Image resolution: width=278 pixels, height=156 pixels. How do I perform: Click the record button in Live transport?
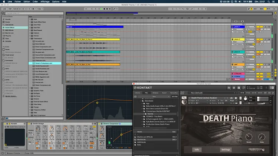click(x=107, y=9)
